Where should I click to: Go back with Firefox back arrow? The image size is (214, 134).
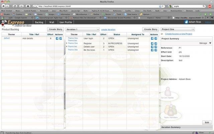[4, 6]
